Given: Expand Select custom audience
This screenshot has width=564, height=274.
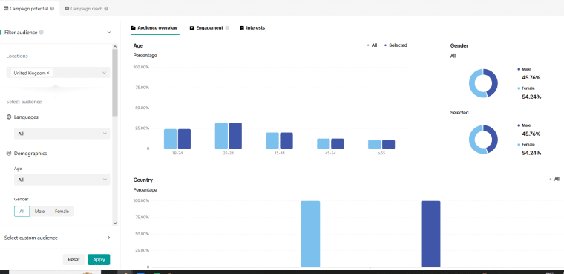Looking at the screenshot, I should (x=58, y=238).
